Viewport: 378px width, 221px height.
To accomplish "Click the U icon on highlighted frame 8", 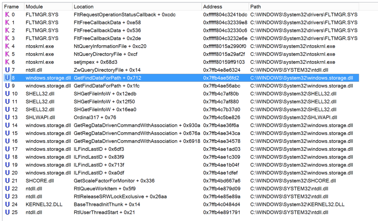I will [x=7, y=78].
